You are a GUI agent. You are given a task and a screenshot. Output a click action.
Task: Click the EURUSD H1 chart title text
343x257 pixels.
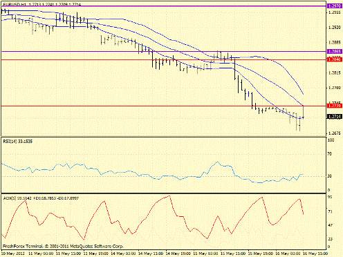(42, 5)
